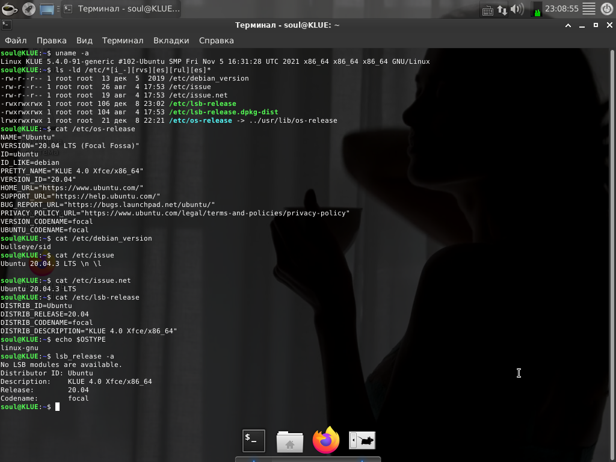The width and height of the screenshot is (616, 462).
Task: Click the 'Codename: focal' output line
Action: pyautogui.click(x=45, y=398)
